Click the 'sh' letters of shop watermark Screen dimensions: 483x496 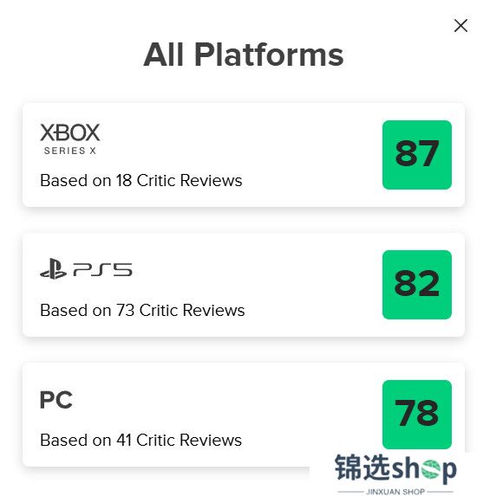tap(405, 468)
